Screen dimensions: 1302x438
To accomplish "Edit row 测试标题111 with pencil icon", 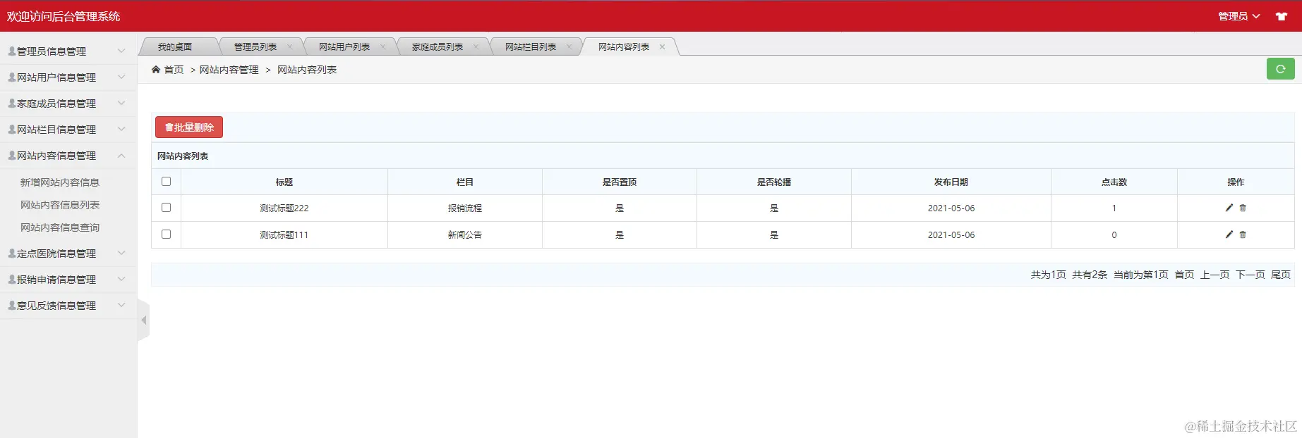I will click(x=1229, y=234).
